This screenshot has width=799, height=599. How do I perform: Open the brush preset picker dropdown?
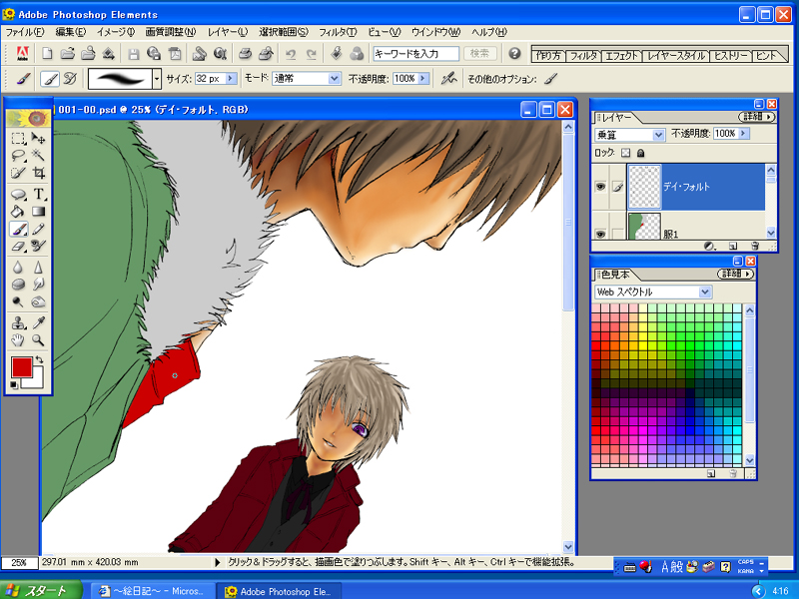pos(157,79)
